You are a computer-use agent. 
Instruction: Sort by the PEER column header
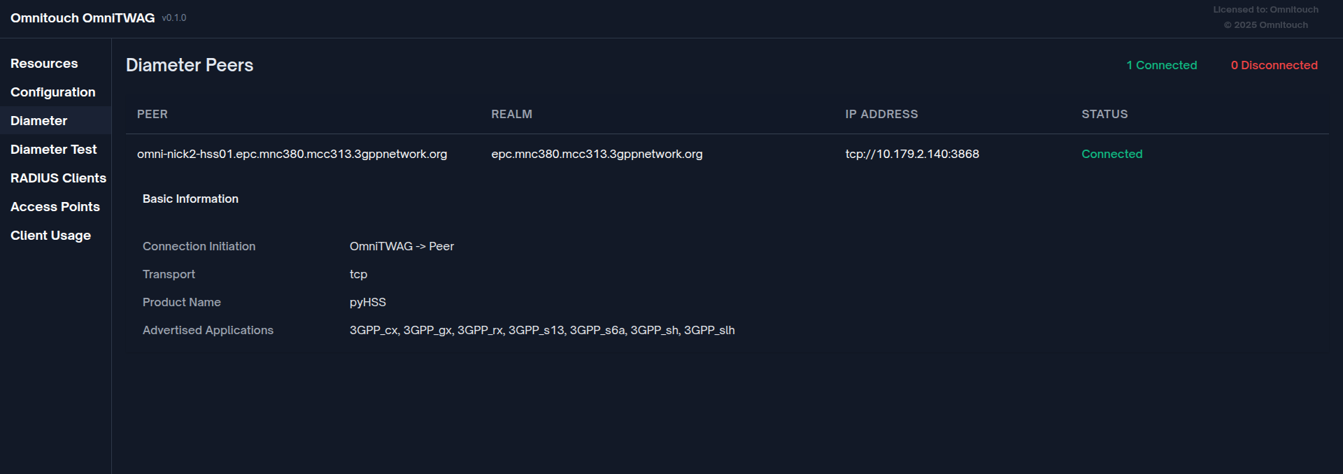pyautogui.click(x=152, y=114)
